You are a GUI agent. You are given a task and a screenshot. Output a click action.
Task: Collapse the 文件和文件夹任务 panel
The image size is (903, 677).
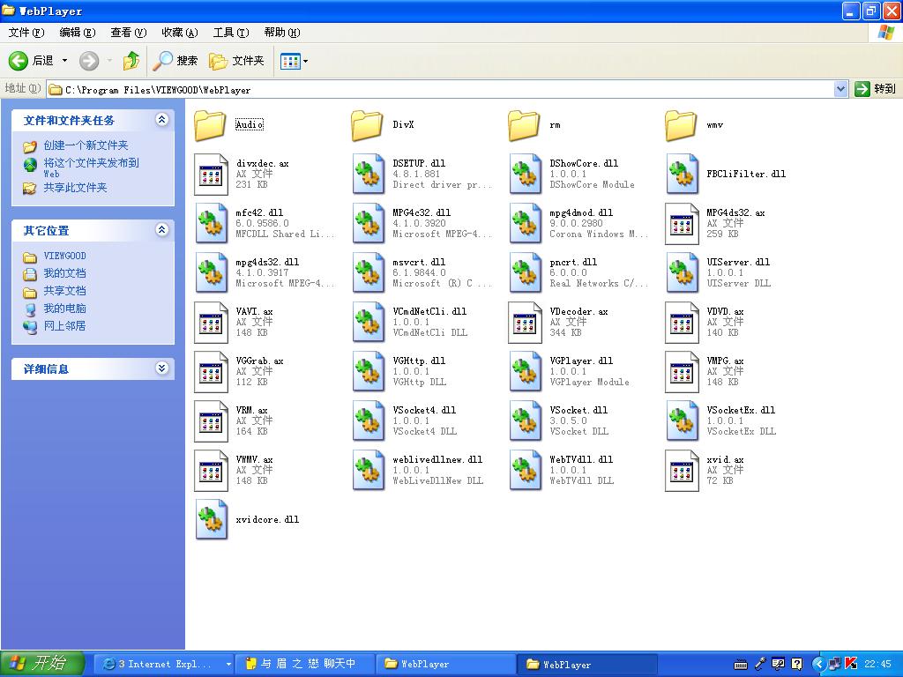point(162,120)
